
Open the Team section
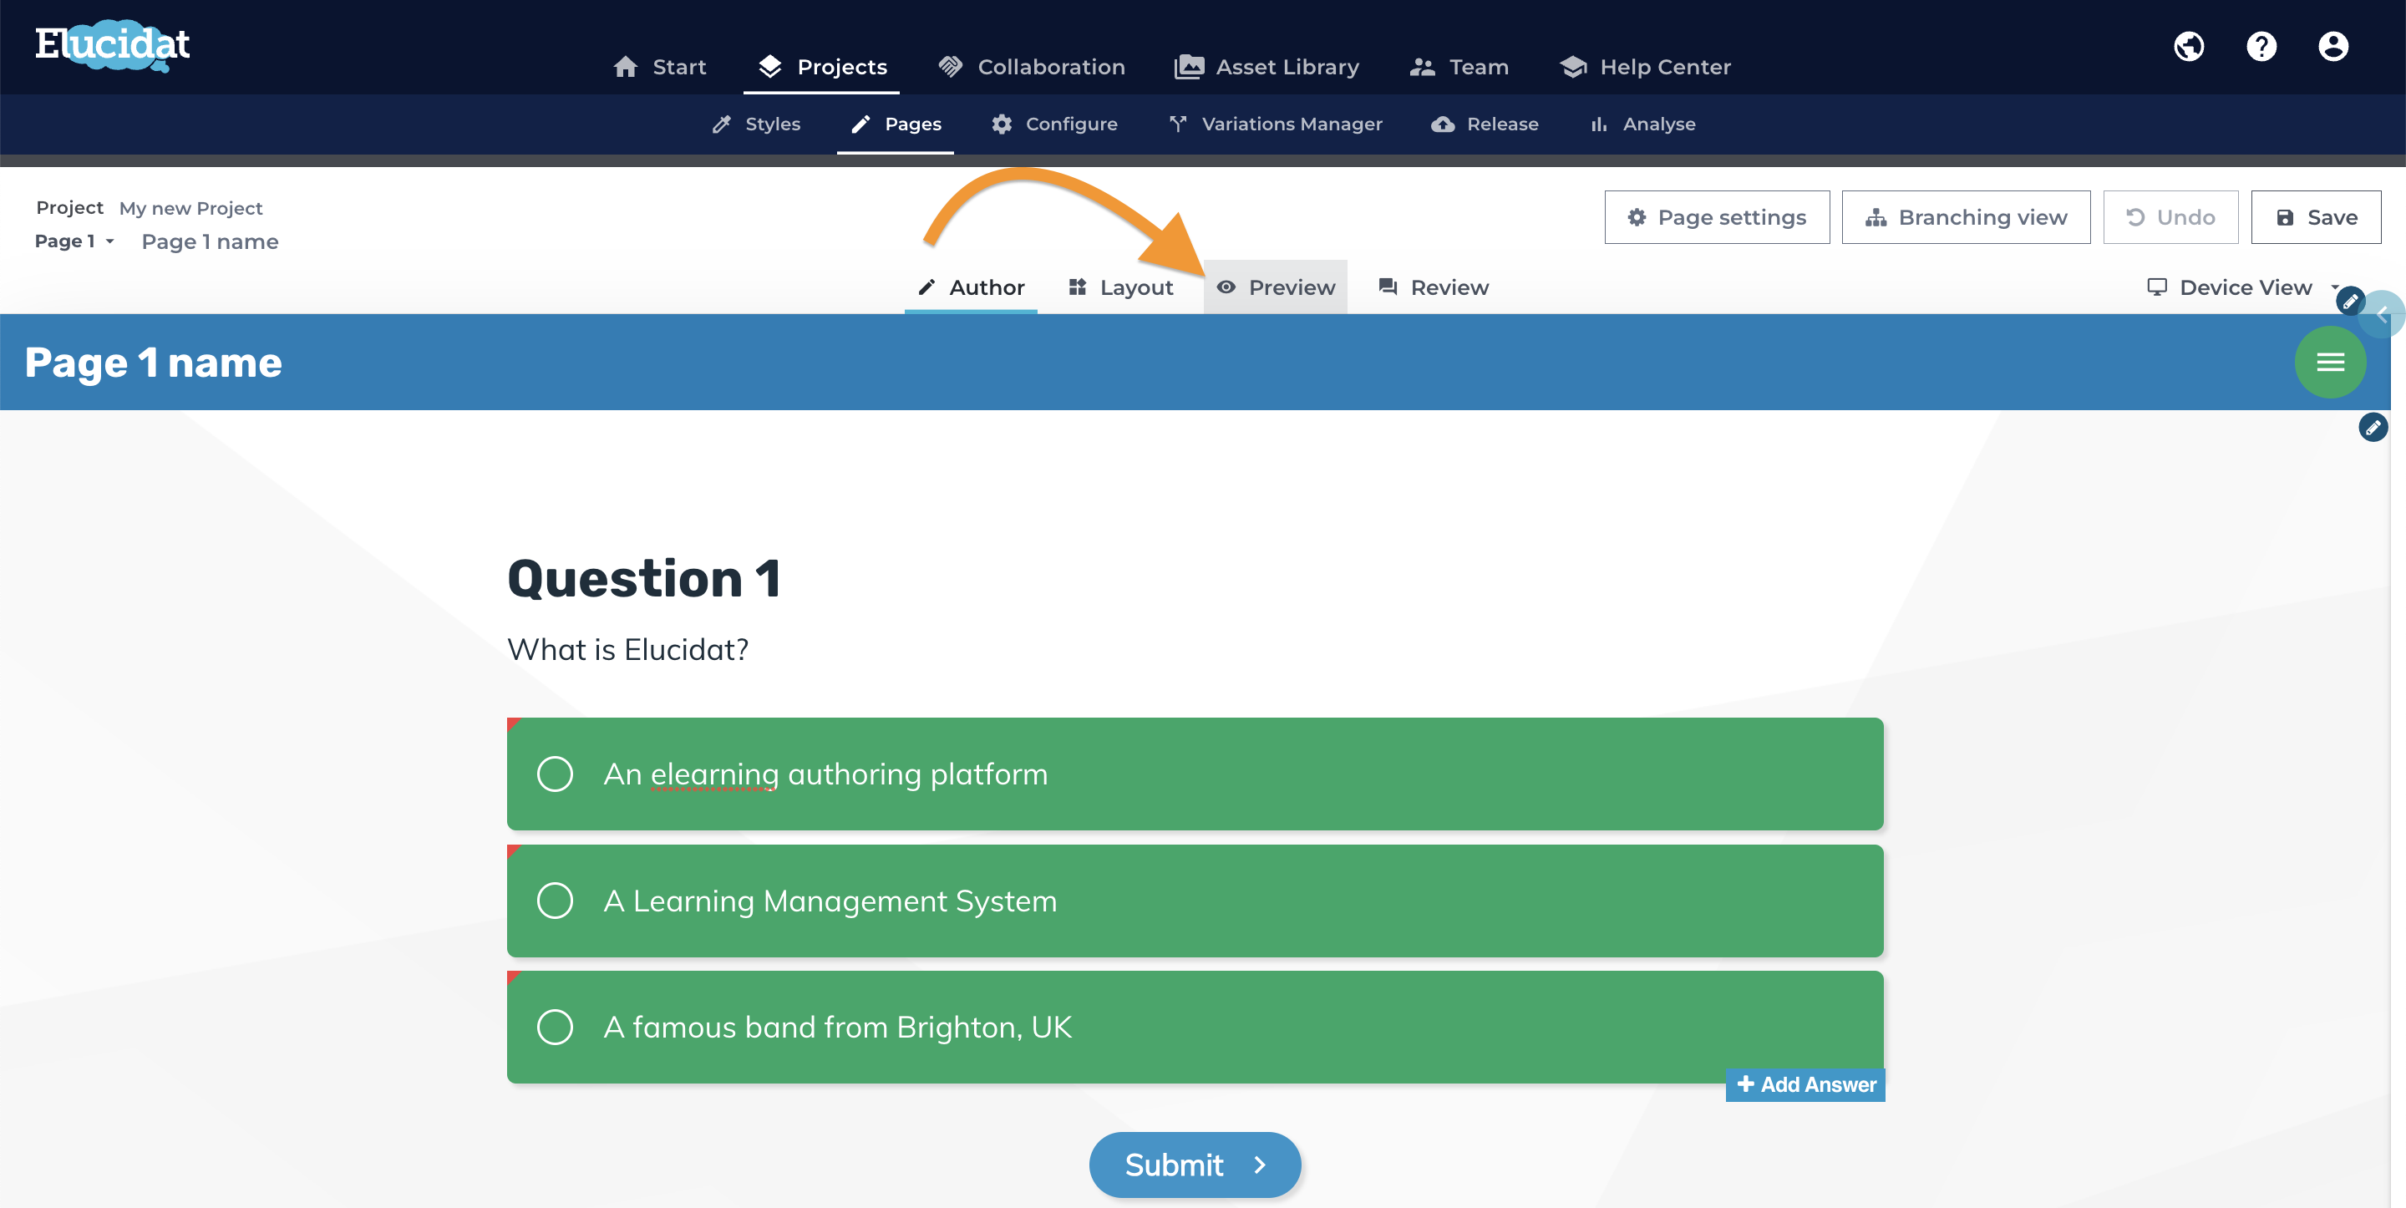[x=1459, y=66]
